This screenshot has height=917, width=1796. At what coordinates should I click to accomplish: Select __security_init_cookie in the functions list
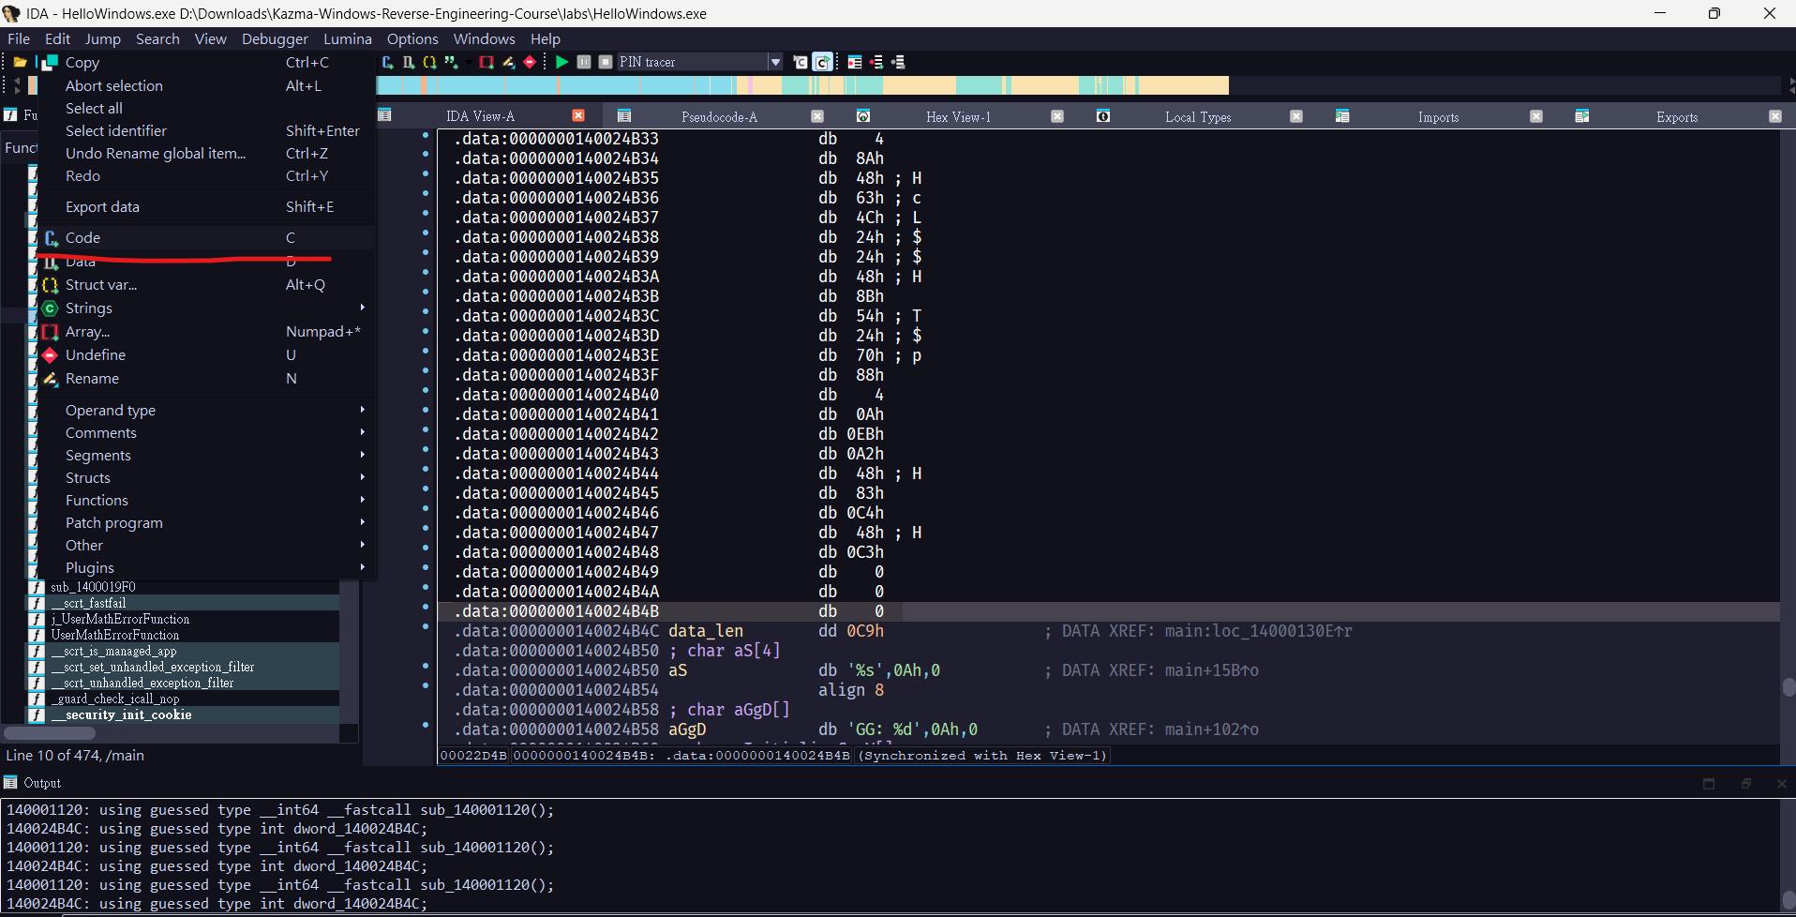pos(121,714)
